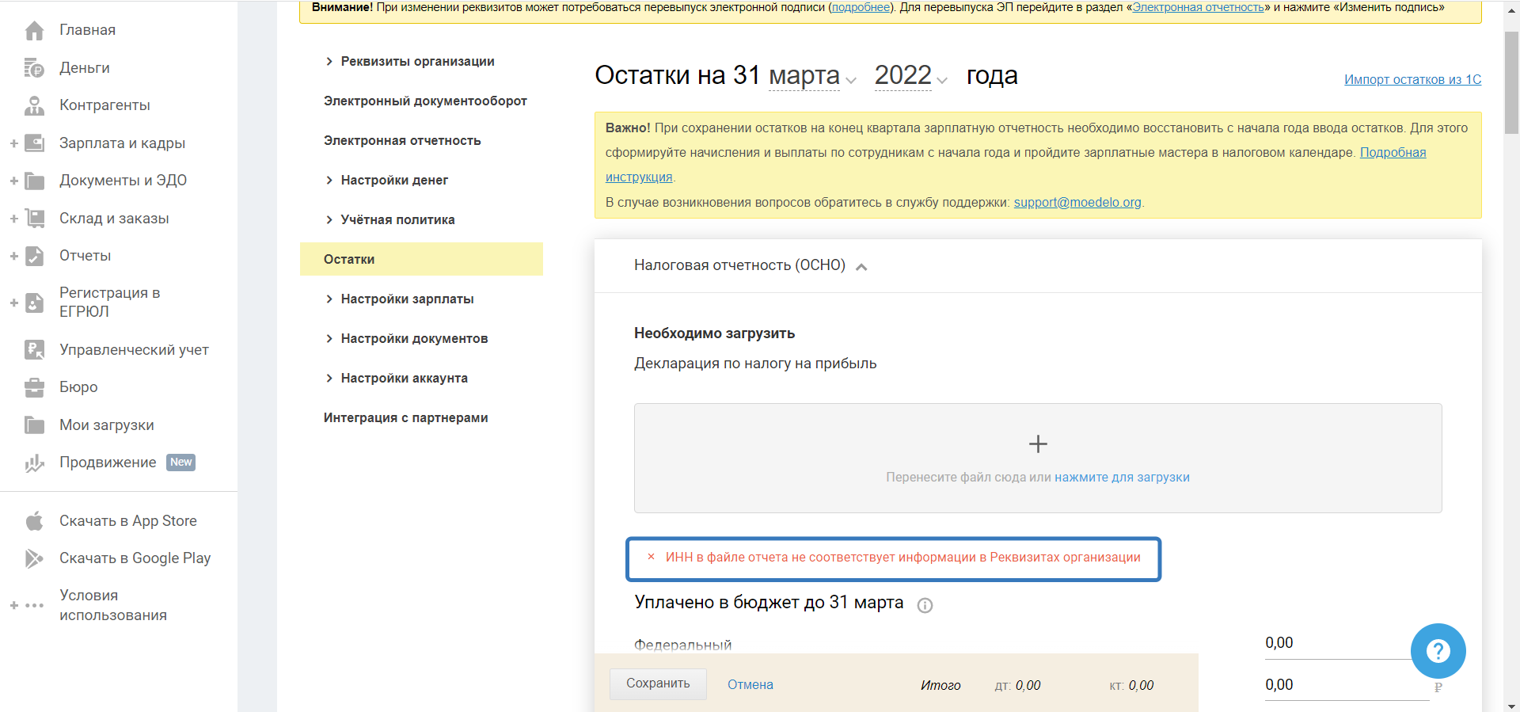
Task: Open the blue help question-mark button
Action: point(1438,651)
